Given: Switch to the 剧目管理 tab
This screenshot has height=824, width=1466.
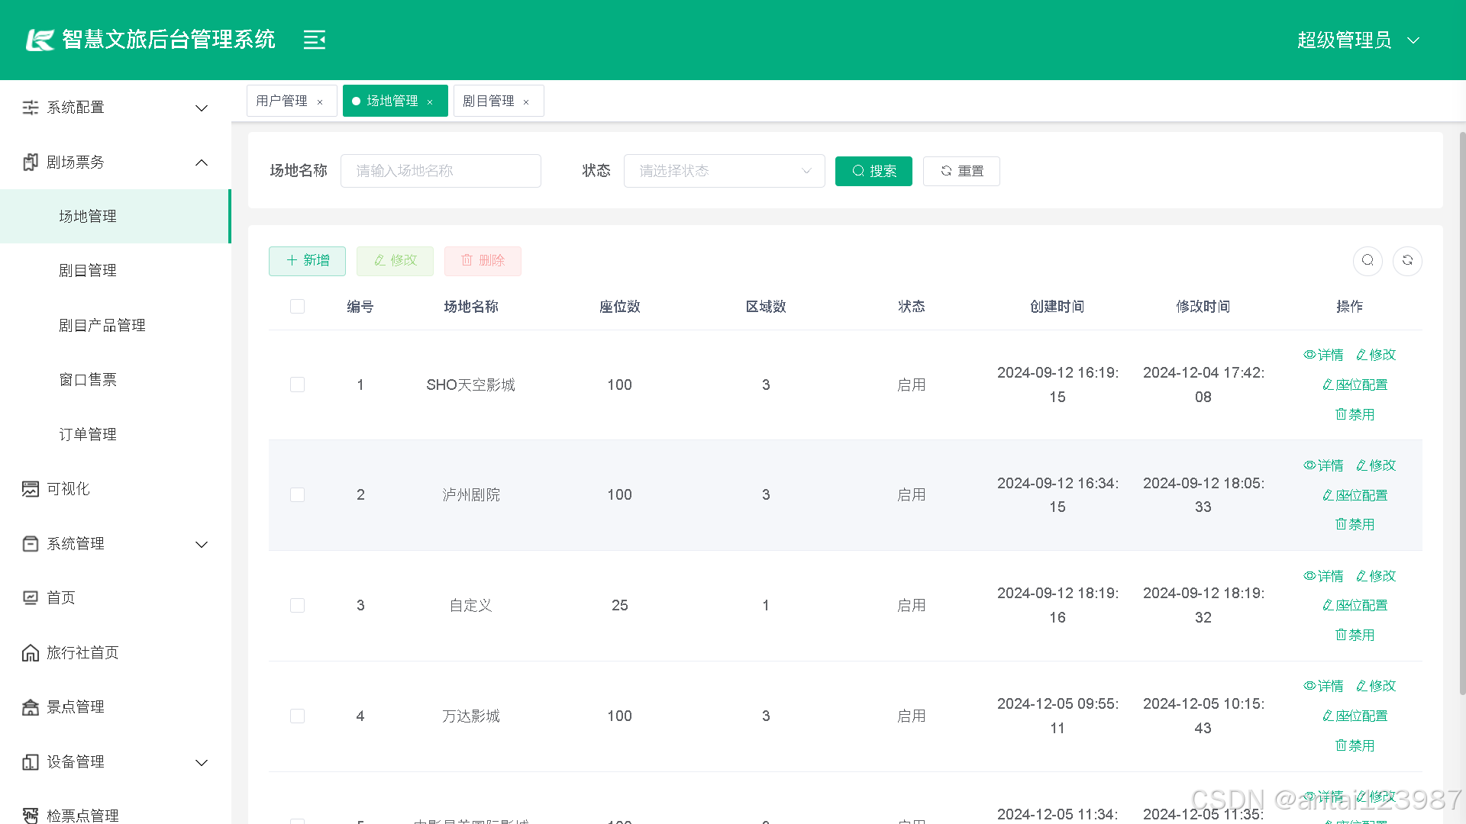Looking at the screenshot, I should click(x=489, y=101).
